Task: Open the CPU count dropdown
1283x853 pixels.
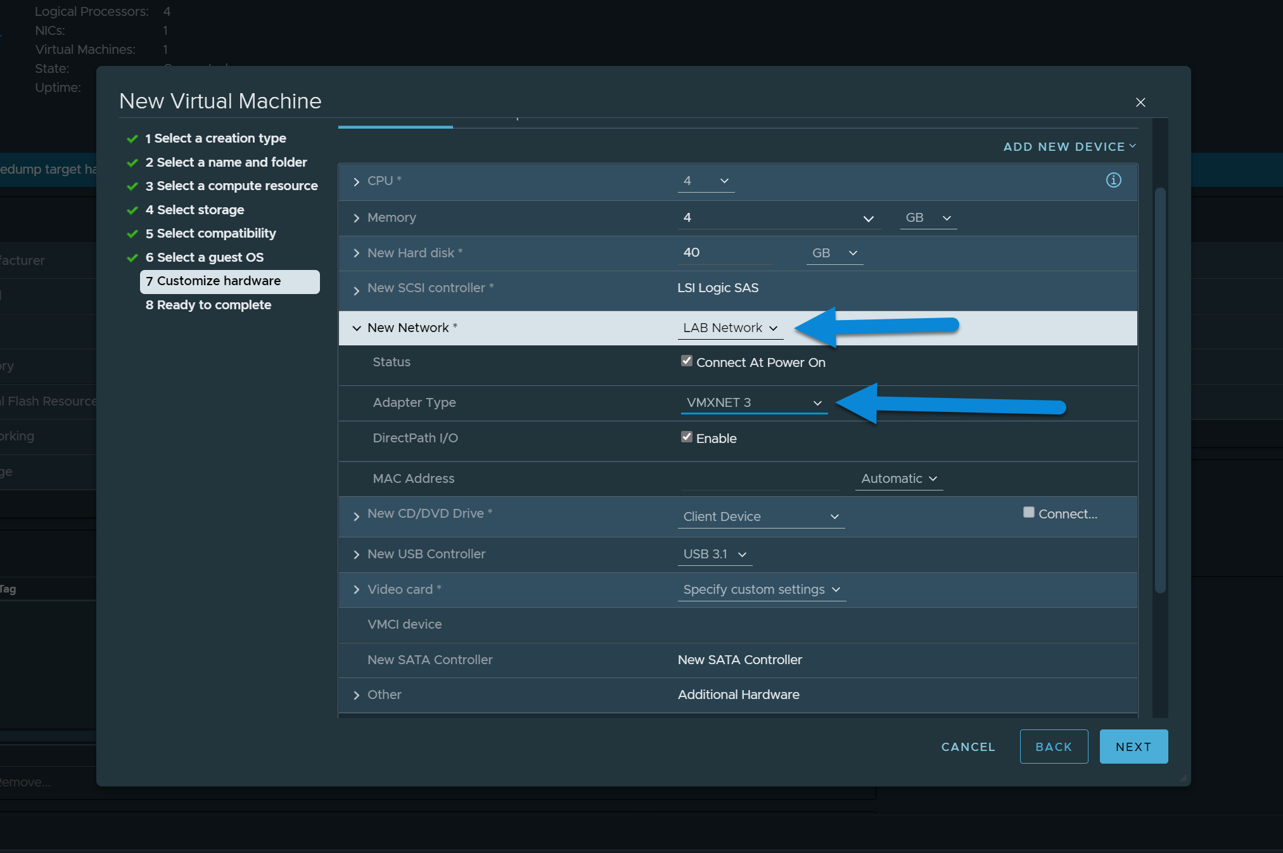Action: click(706, 181)
